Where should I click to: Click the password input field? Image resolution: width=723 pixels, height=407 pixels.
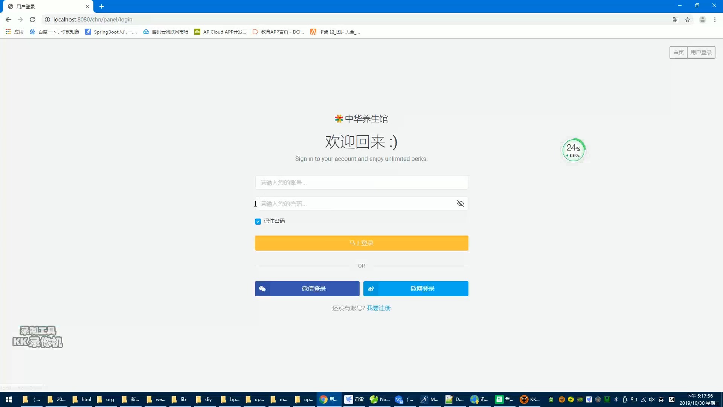coord(361,203)
